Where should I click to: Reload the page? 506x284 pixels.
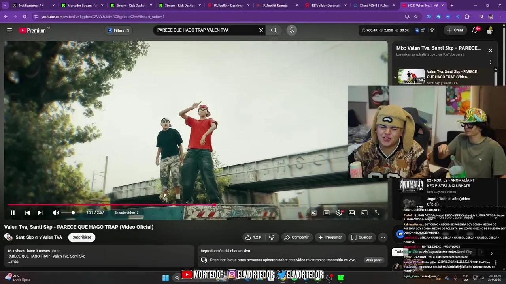[x=25, y=17]
